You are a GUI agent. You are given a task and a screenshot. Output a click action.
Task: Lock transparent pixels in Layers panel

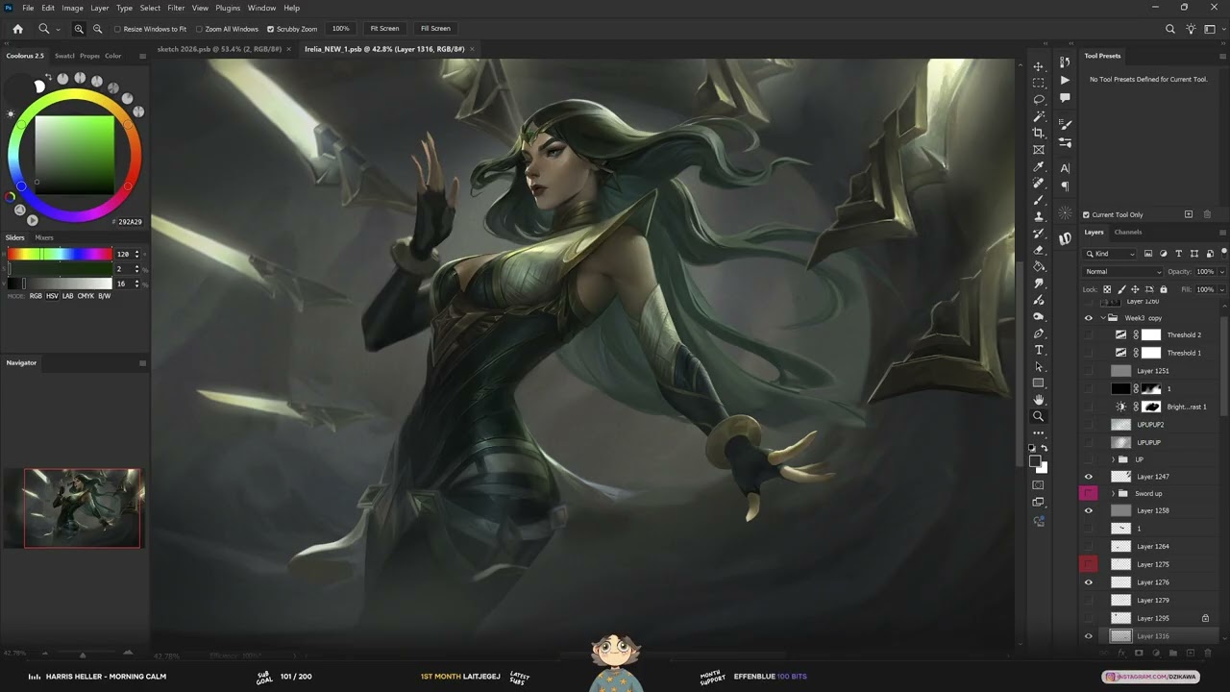click(x=1107, y=289)
